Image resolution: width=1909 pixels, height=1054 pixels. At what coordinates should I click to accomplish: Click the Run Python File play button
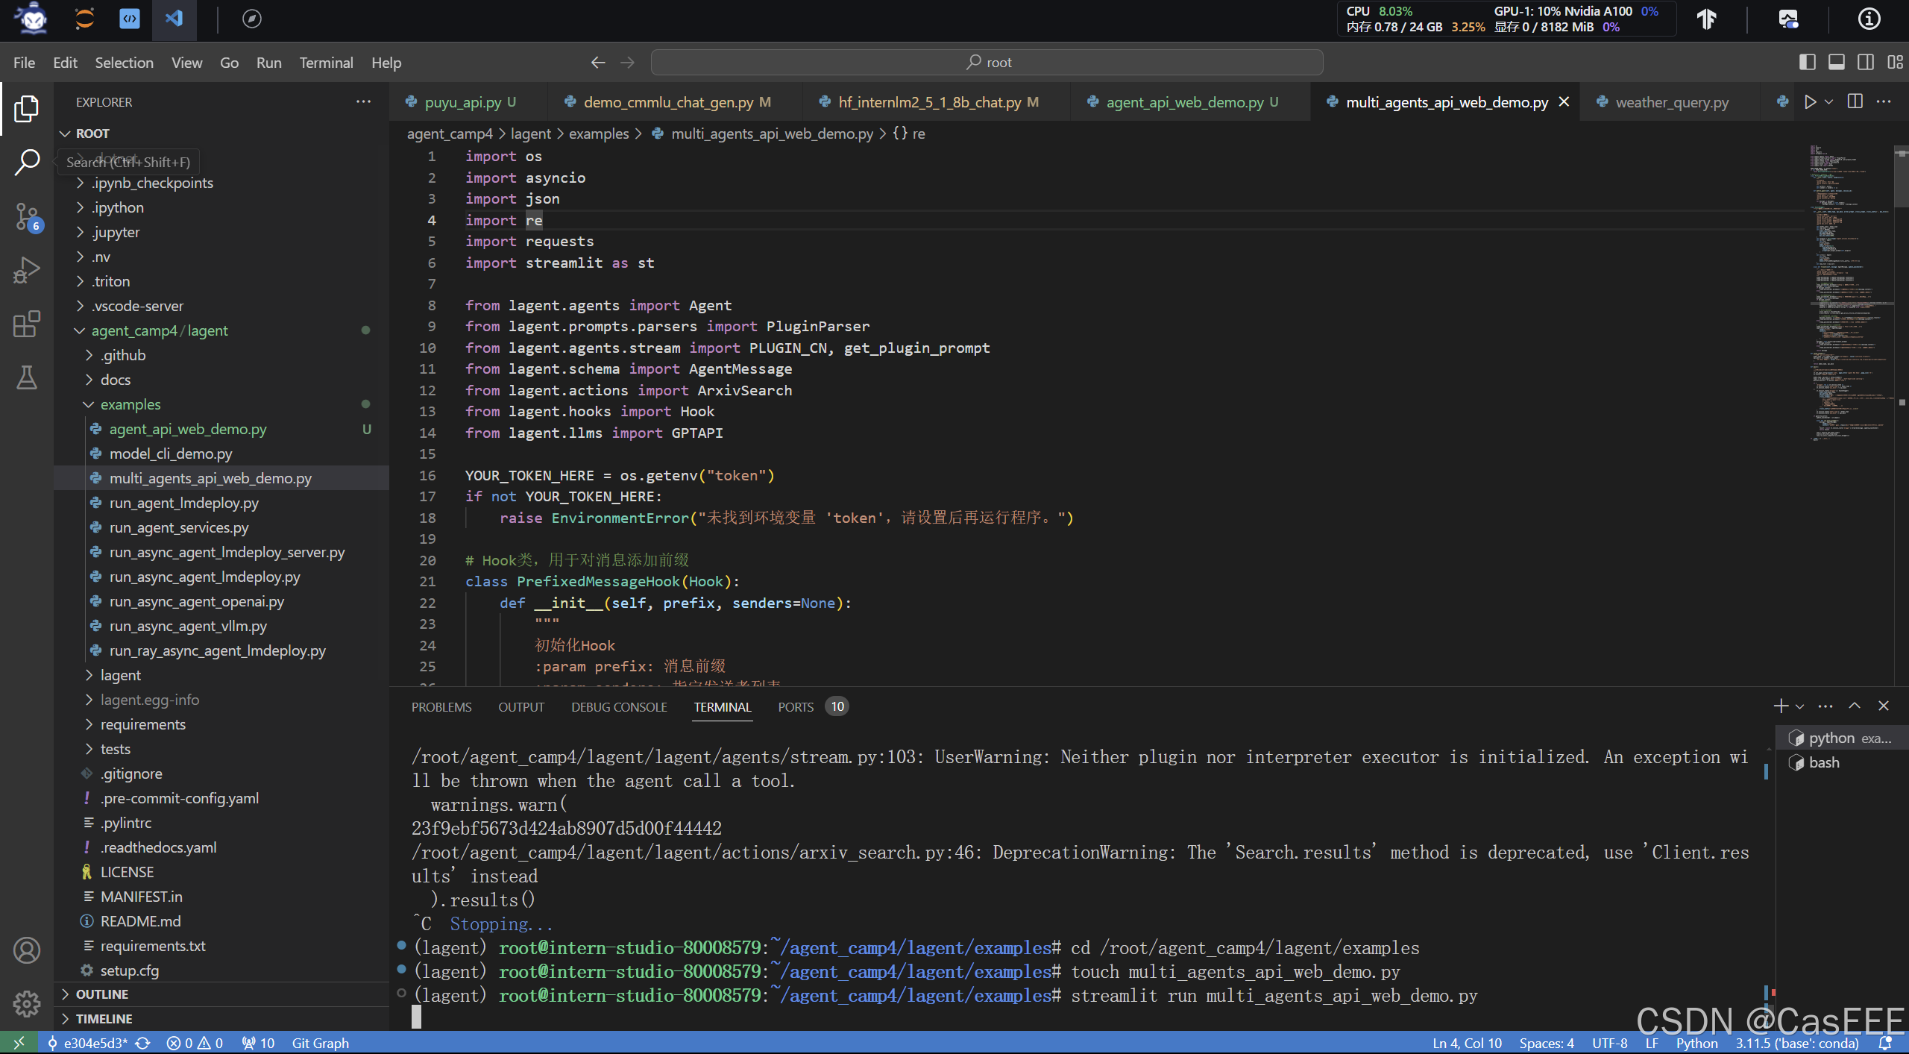coord(1810,102)
